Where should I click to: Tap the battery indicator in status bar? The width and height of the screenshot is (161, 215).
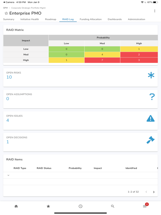point(155,2)
